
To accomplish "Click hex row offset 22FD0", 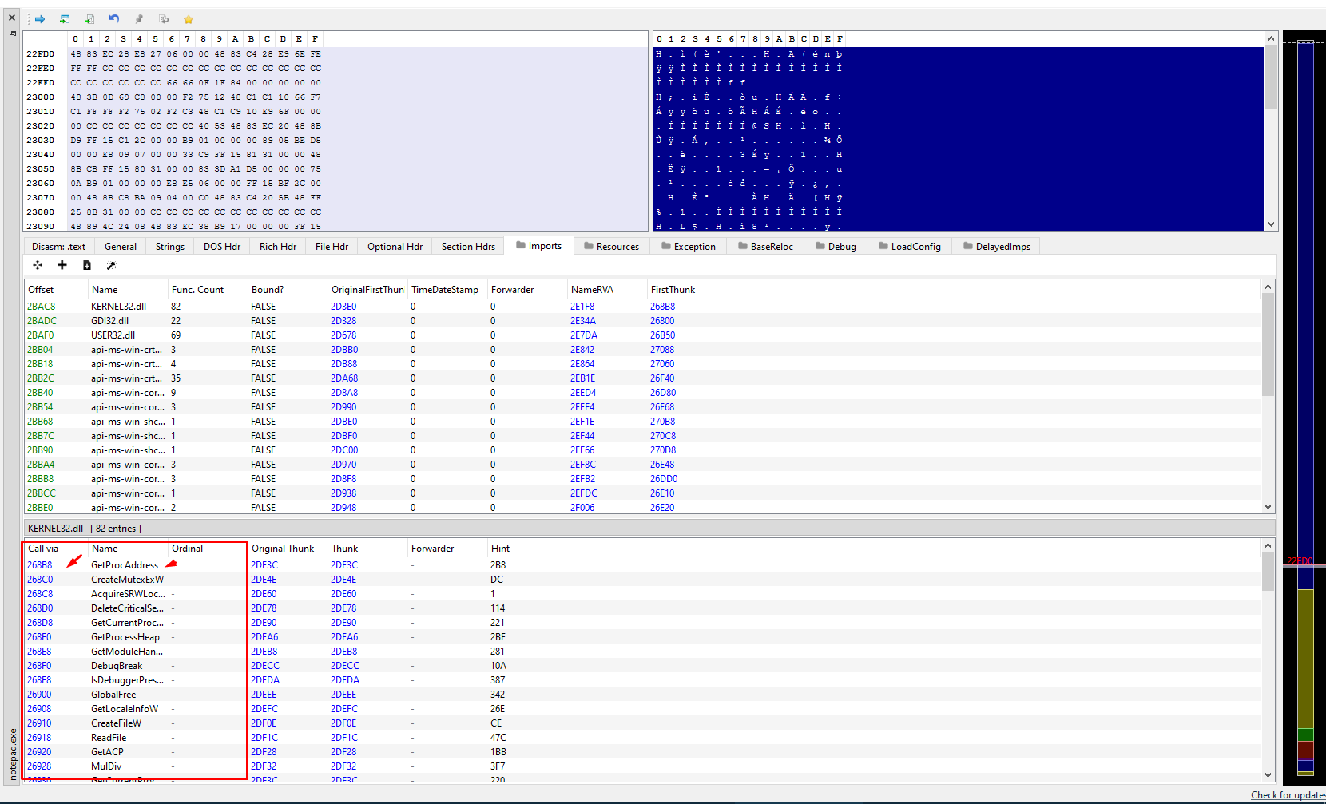I will (x=40, y=54).
